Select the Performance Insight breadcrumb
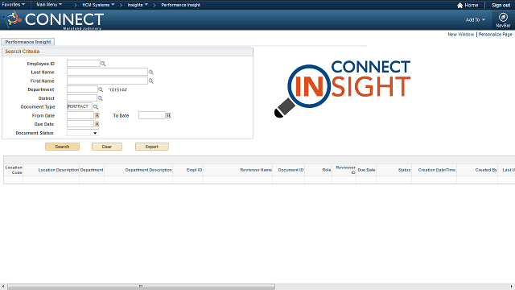Screen dimensions: 515x290 tap(180, 5)
